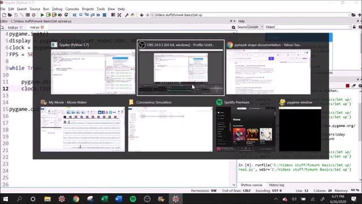362x204 pixels.
Task: Select the OBS 24.0.3 window thumbnail
Action: point(180,68)
